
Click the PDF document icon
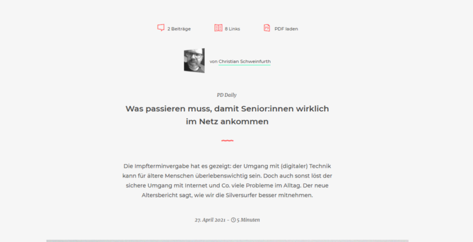[267, 28]
